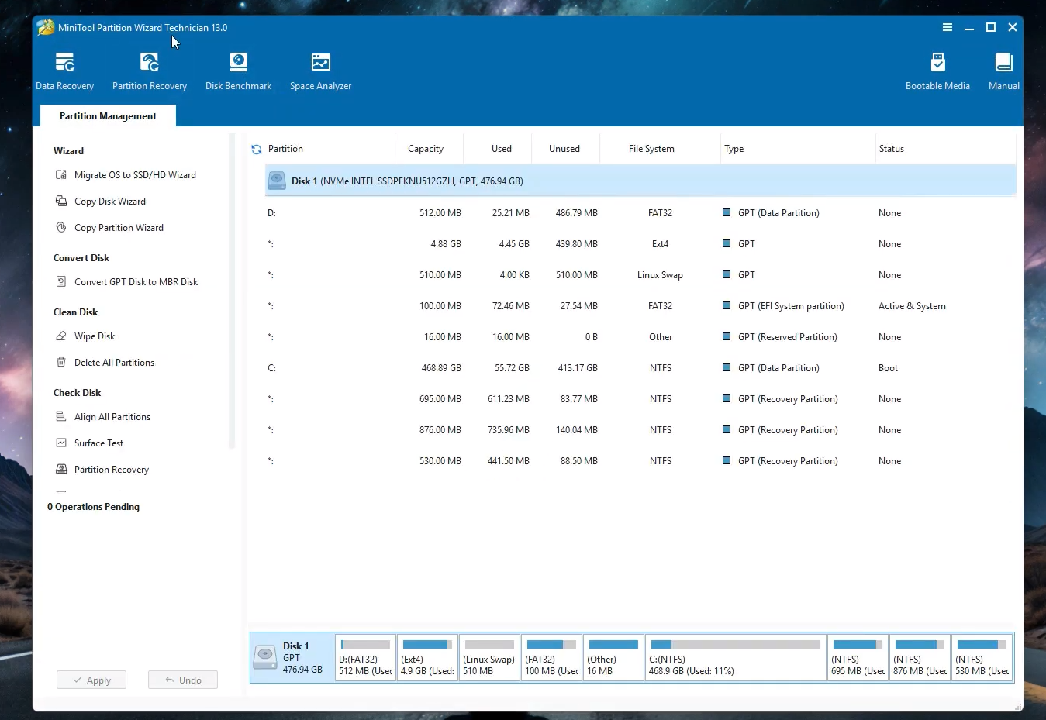
Task: Open the Space Analyzer tool
Action: pyautogui.click(x=320, y=71)
